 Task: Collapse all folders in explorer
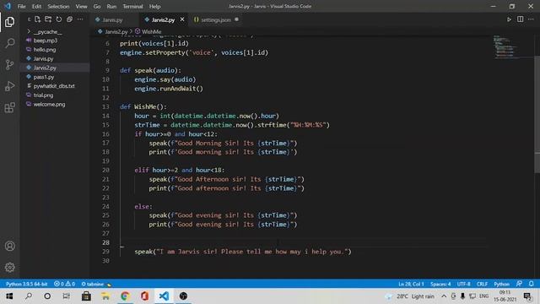coord(69,19)
